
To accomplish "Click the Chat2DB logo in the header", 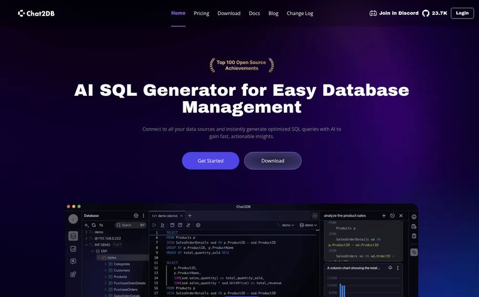I will pos(36,13).
